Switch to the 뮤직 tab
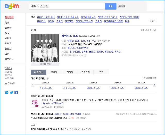165x135 pixels. coord(101,72)
